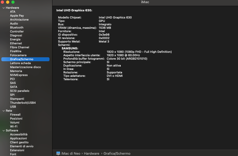238x156 pixels.
Task: Click the iMac computer icon in path bar
Action: tap(58, 153)
